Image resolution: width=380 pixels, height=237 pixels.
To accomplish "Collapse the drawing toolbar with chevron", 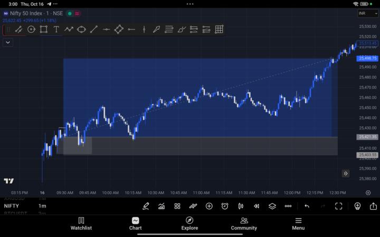I will click(x=8, y=43).
